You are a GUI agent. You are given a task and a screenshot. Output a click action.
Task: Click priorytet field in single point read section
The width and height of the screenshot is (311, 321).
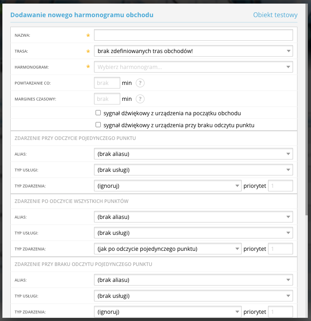(281, 186)
